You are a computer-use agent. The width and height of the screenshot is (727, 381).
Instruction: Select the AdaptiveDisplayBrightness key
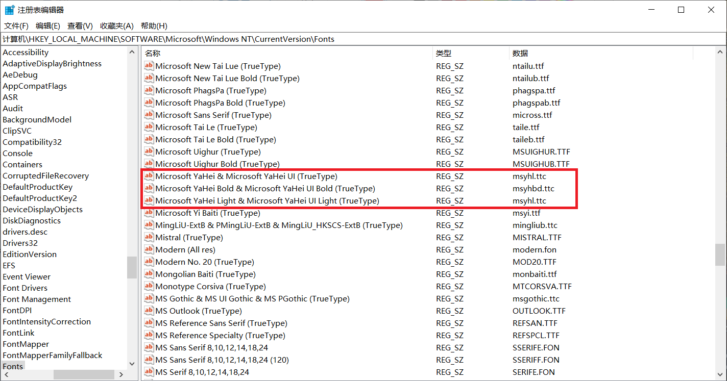(x=52, y=63)
